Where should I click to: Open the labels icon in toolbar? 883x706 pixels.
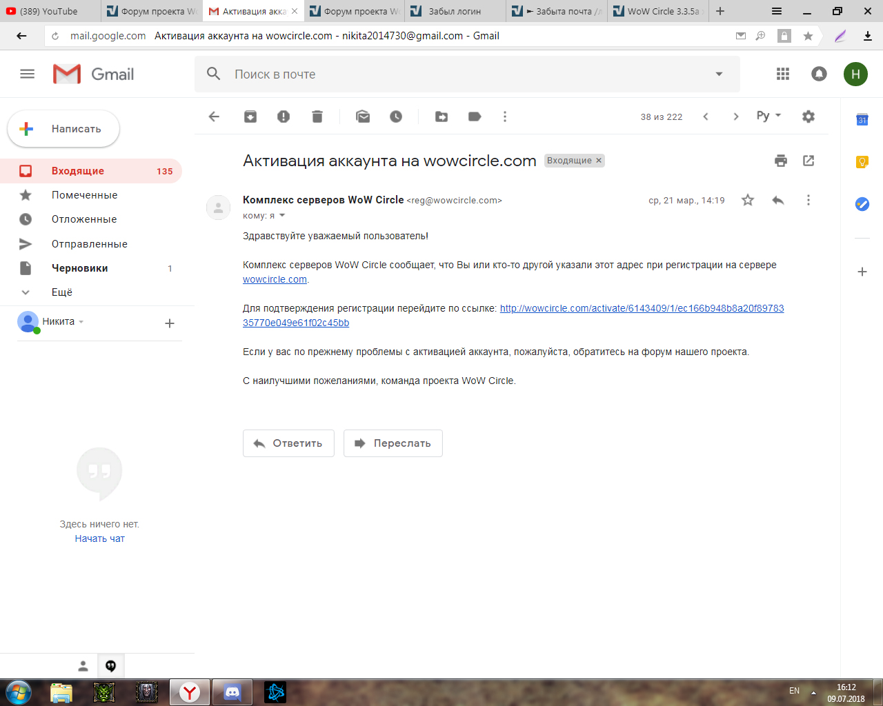pos(475,117)
